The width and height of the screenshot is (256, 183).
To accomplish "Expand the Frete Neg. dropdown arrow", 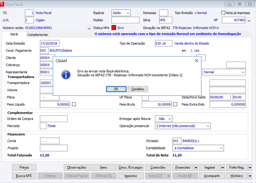I will [250, 168].
